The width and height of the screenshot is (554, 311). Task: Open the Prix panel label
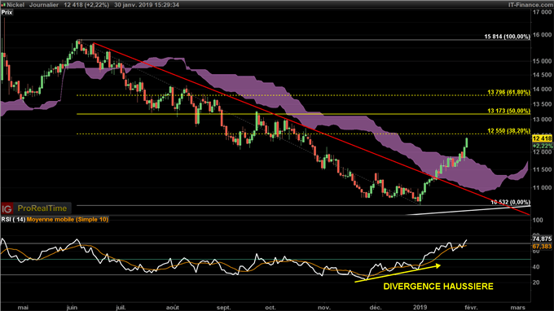pos(7,12)
